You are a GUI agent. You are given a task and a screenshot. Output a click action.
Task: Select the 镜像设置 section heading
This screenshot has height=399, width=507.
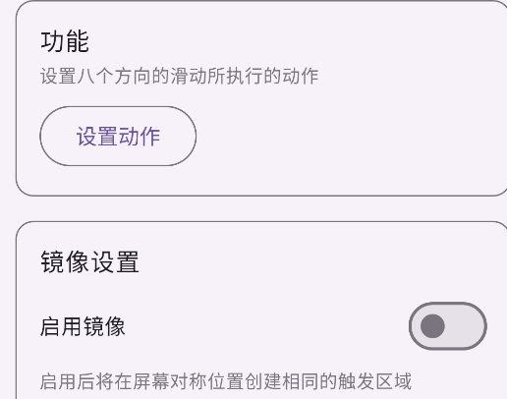pos(89,261)
